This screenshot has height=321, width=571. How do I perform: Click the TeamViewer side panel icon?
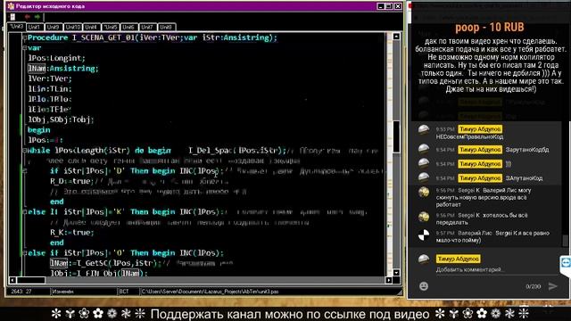pos(566,262)
